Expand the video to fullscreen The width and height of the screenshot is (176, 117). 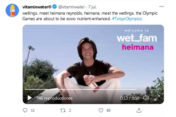157,98
